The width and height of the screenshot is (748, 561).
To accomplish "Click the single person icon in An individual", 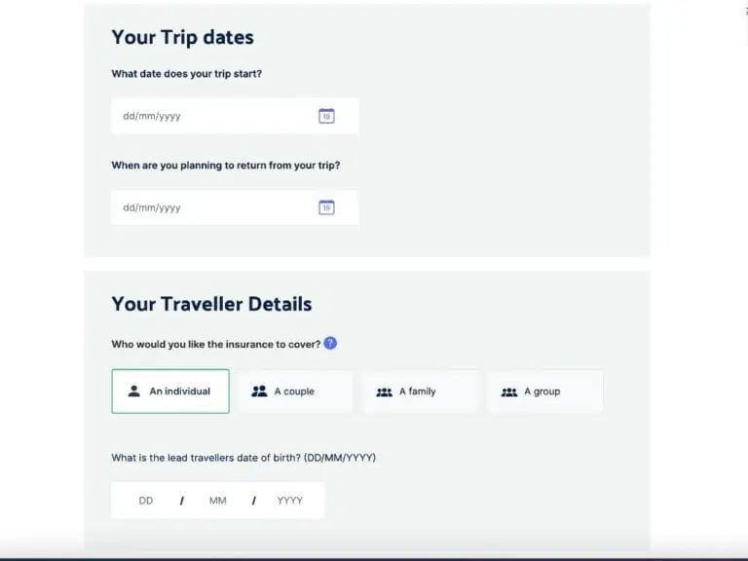I will pyautogui.click(x=134, y=392).
